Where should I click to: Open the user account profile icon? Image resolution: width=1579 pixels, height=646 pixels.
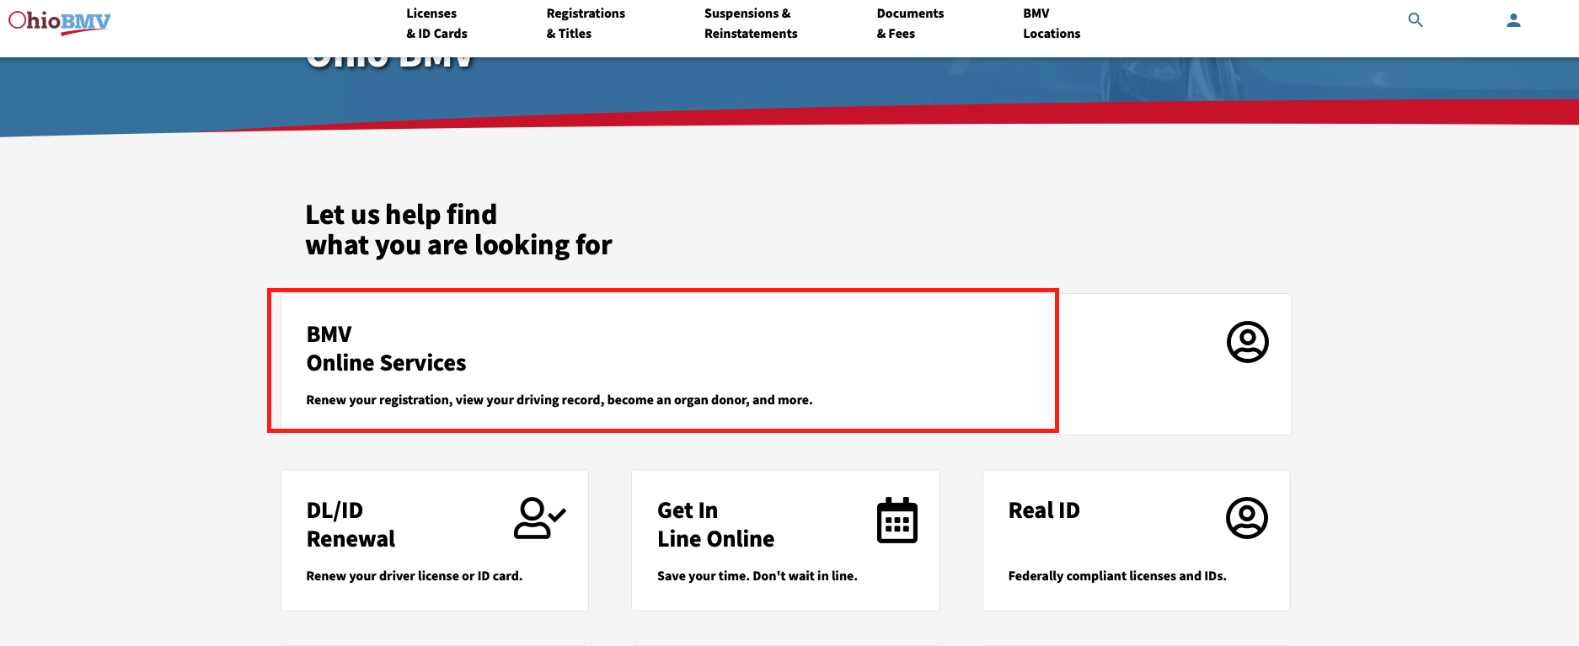coord(1513,20)
